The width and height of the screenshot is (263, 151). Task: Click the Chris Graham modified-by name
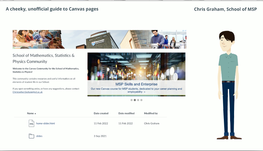coord(152,123)
